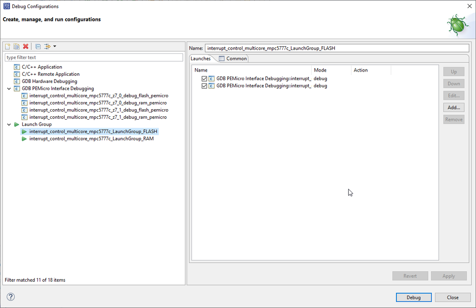
Task: Click the z7_1_debug_flash_pemicro item icon
Action: tap(24, 110)
